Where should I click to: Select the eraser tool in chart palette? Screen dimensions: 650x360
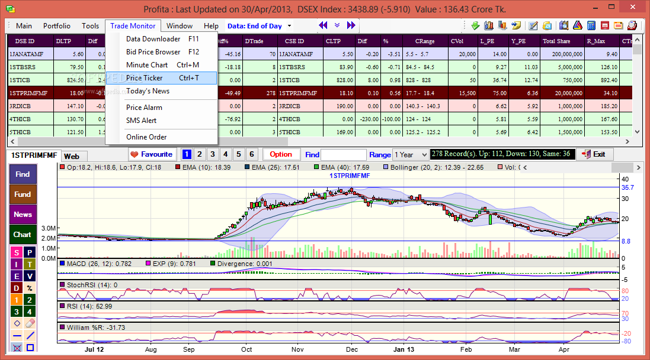[x=30, y=323]
